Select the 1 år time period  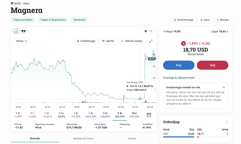(91, 115)
